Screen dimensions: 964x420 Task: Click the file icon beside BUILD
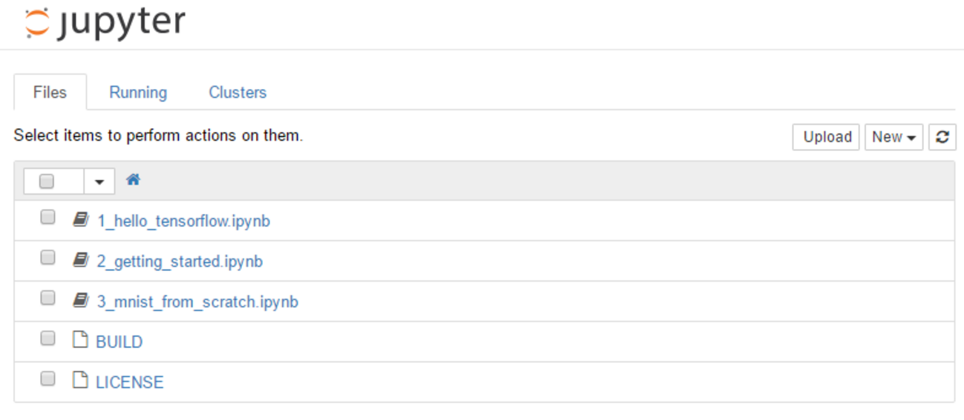pos(80,341)
